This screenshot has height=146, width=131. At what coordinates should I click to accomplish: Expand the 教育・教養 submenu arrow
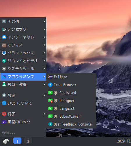(x=44, y=84)
